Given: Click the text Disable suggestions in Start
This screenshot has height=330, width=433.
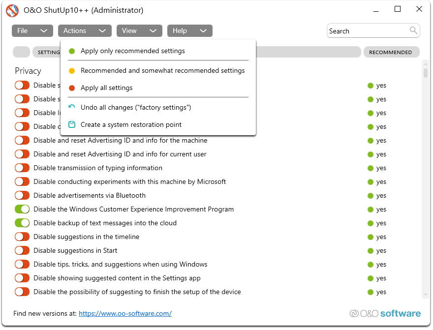Looking at the screenshot, I should point(75,251).
